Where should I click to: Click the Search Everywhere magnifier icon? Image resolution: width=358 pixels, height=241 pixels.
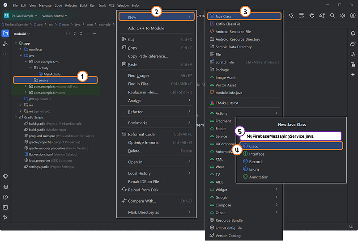click(x=332, y=16)
